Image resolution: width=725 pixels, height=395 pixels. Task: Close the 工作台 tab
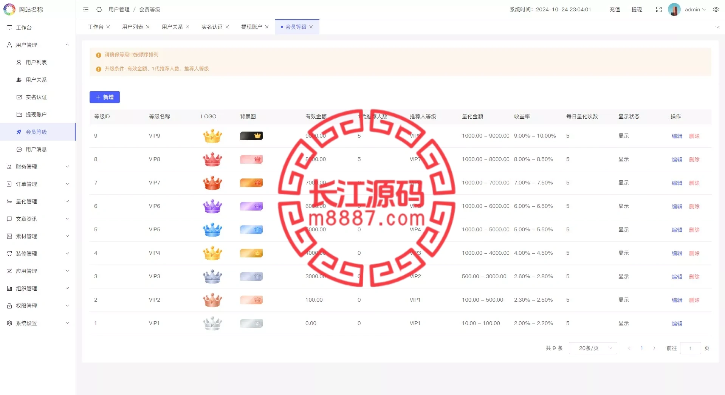108,27
